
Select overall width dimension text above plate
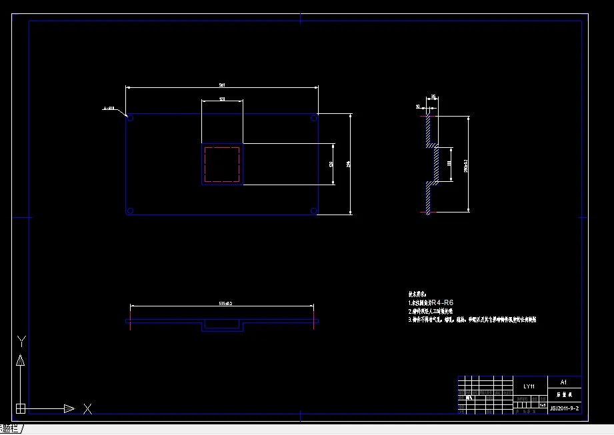click(x=222, y=85)
